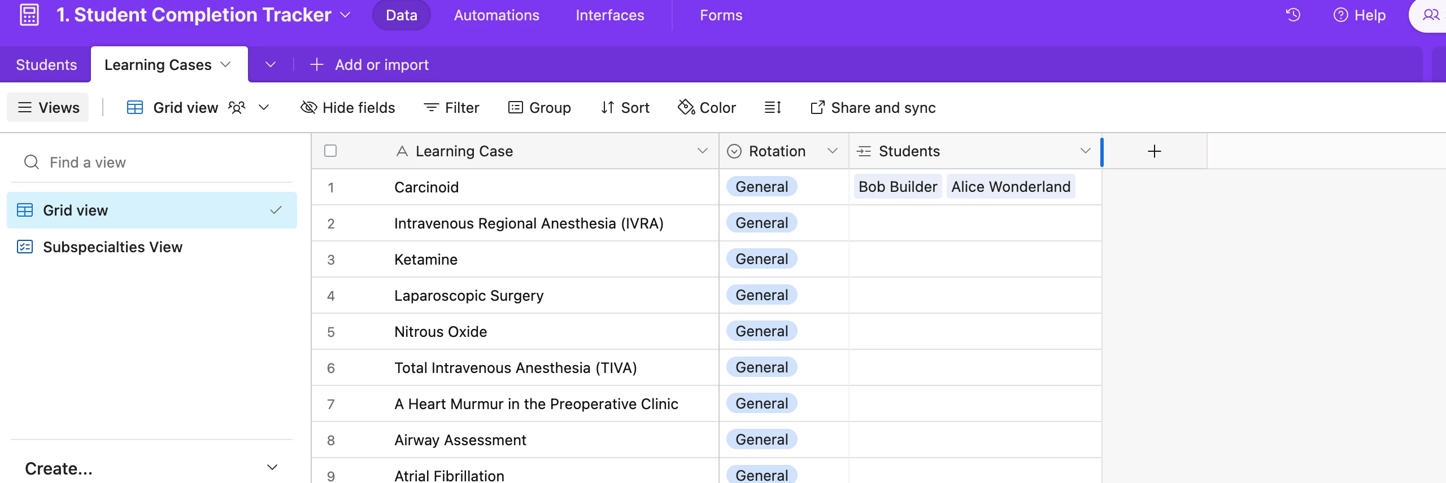1446x483 pixels.
Task: Toggle the select all rows checkbox
Action: [x=330, y=151]
